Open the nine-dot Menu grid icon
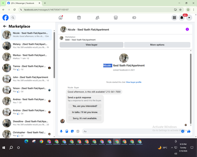 click(174, 18)
